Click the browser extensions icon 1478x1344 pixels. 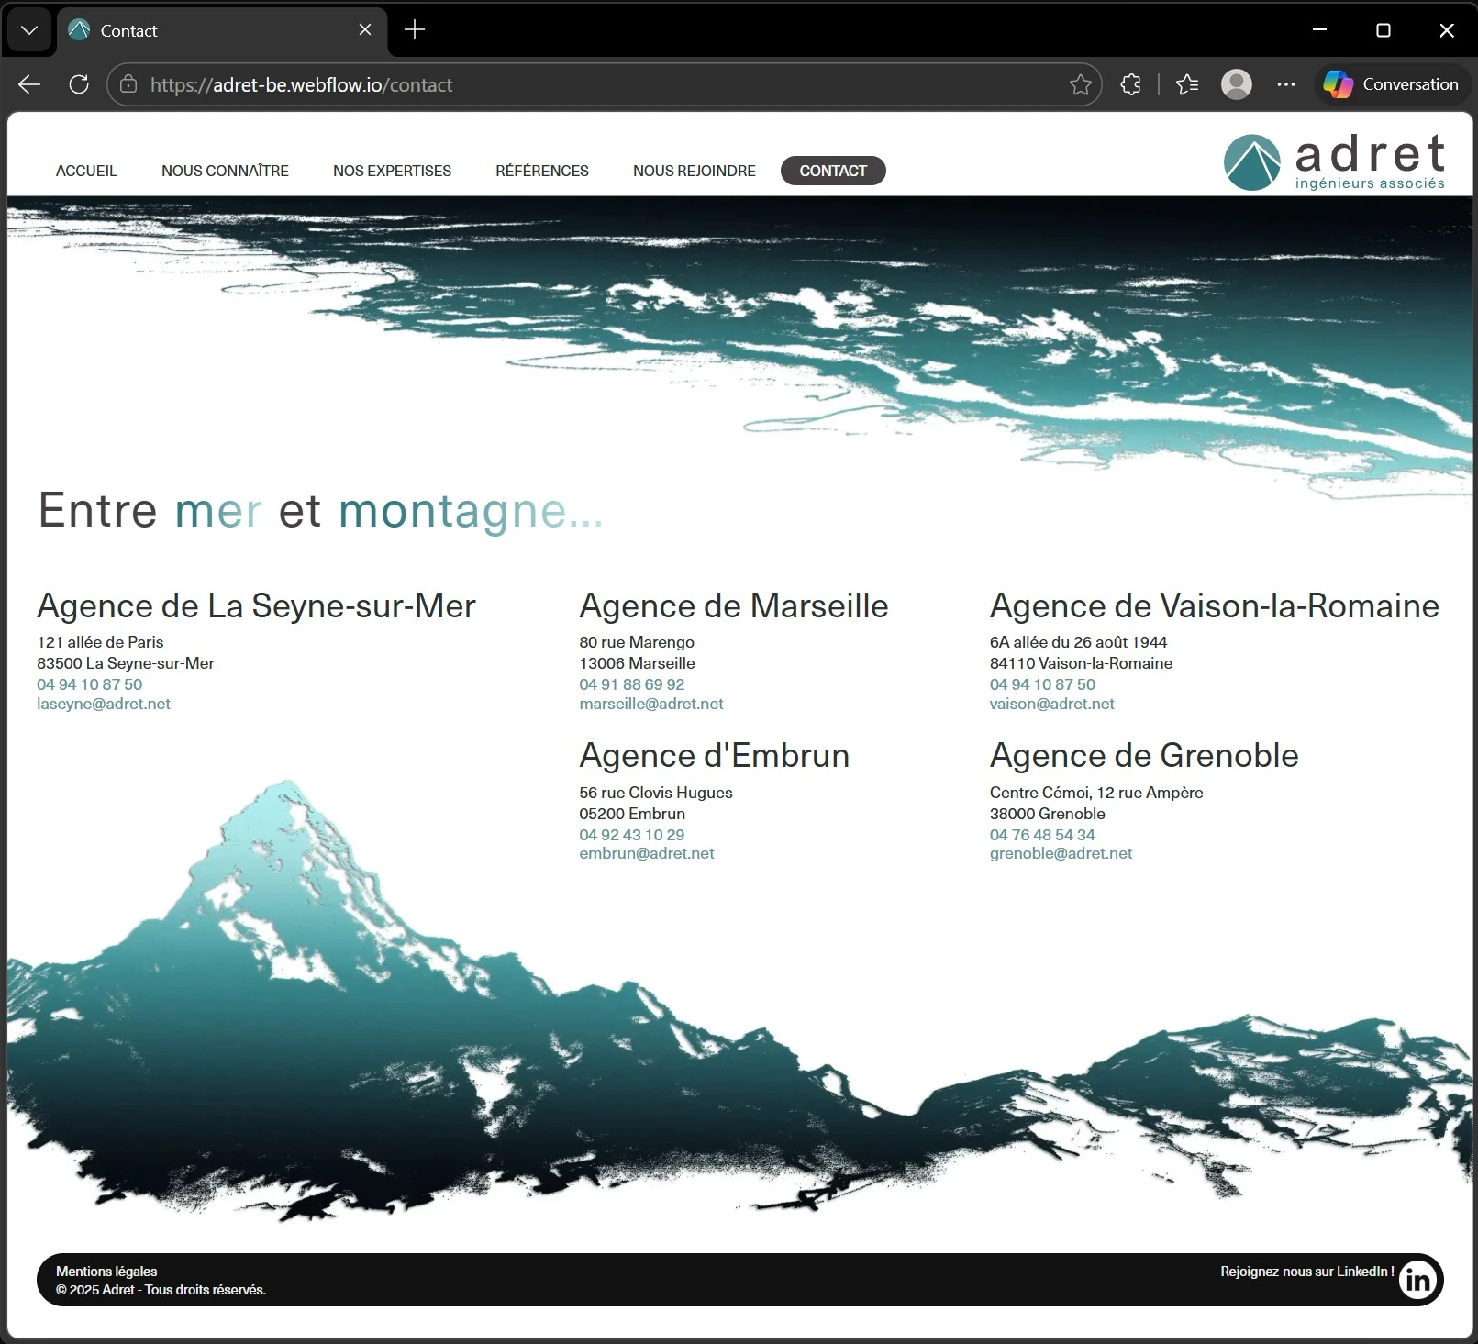pos(1130,84)
